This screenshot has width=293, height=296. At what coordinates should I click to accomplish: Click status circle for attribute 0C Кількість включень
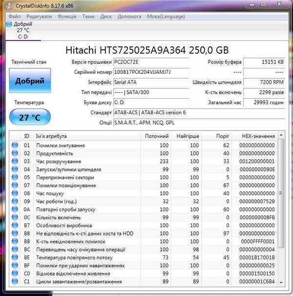point(15,217)
